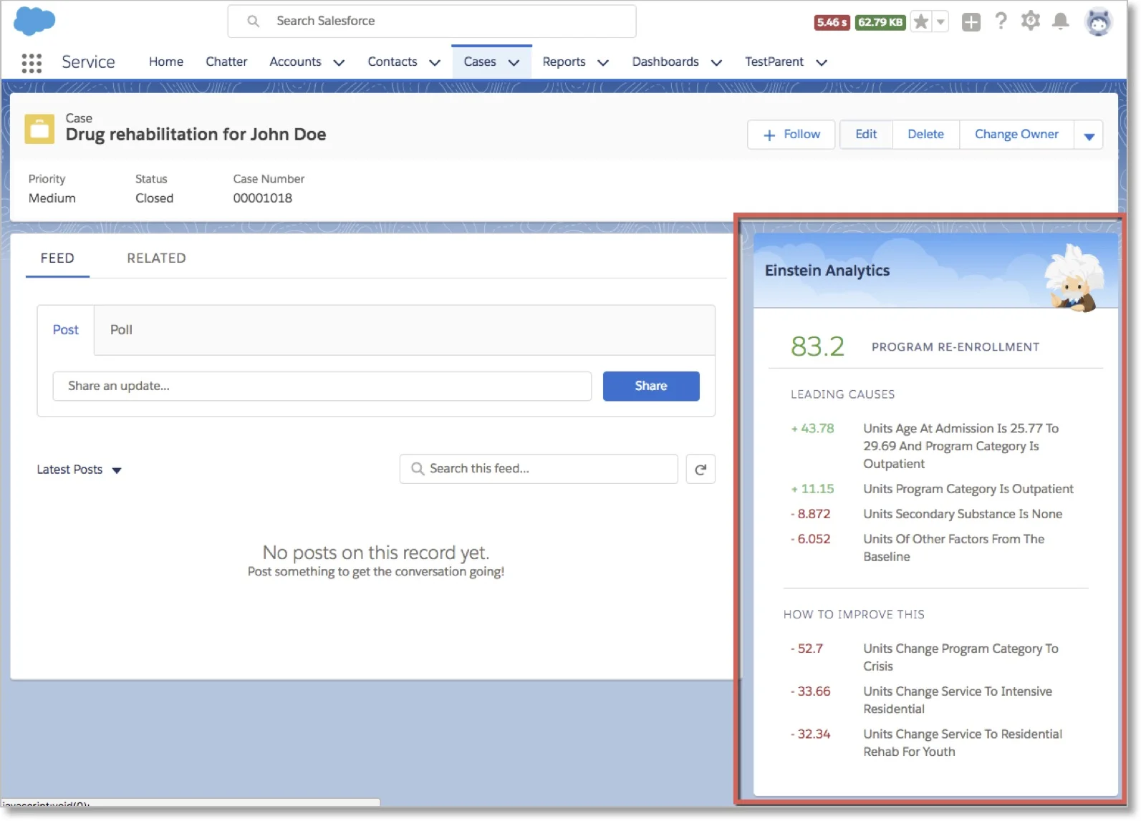Expand the TestParent tab dropdown chevron
The height and width of the screenshot is (821, 1141).
coord(822,63)
